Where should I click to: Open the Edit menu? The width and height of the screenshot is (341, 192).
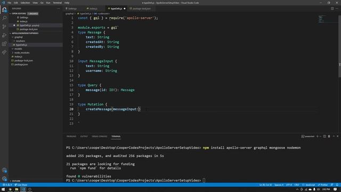tap(16, 3)
